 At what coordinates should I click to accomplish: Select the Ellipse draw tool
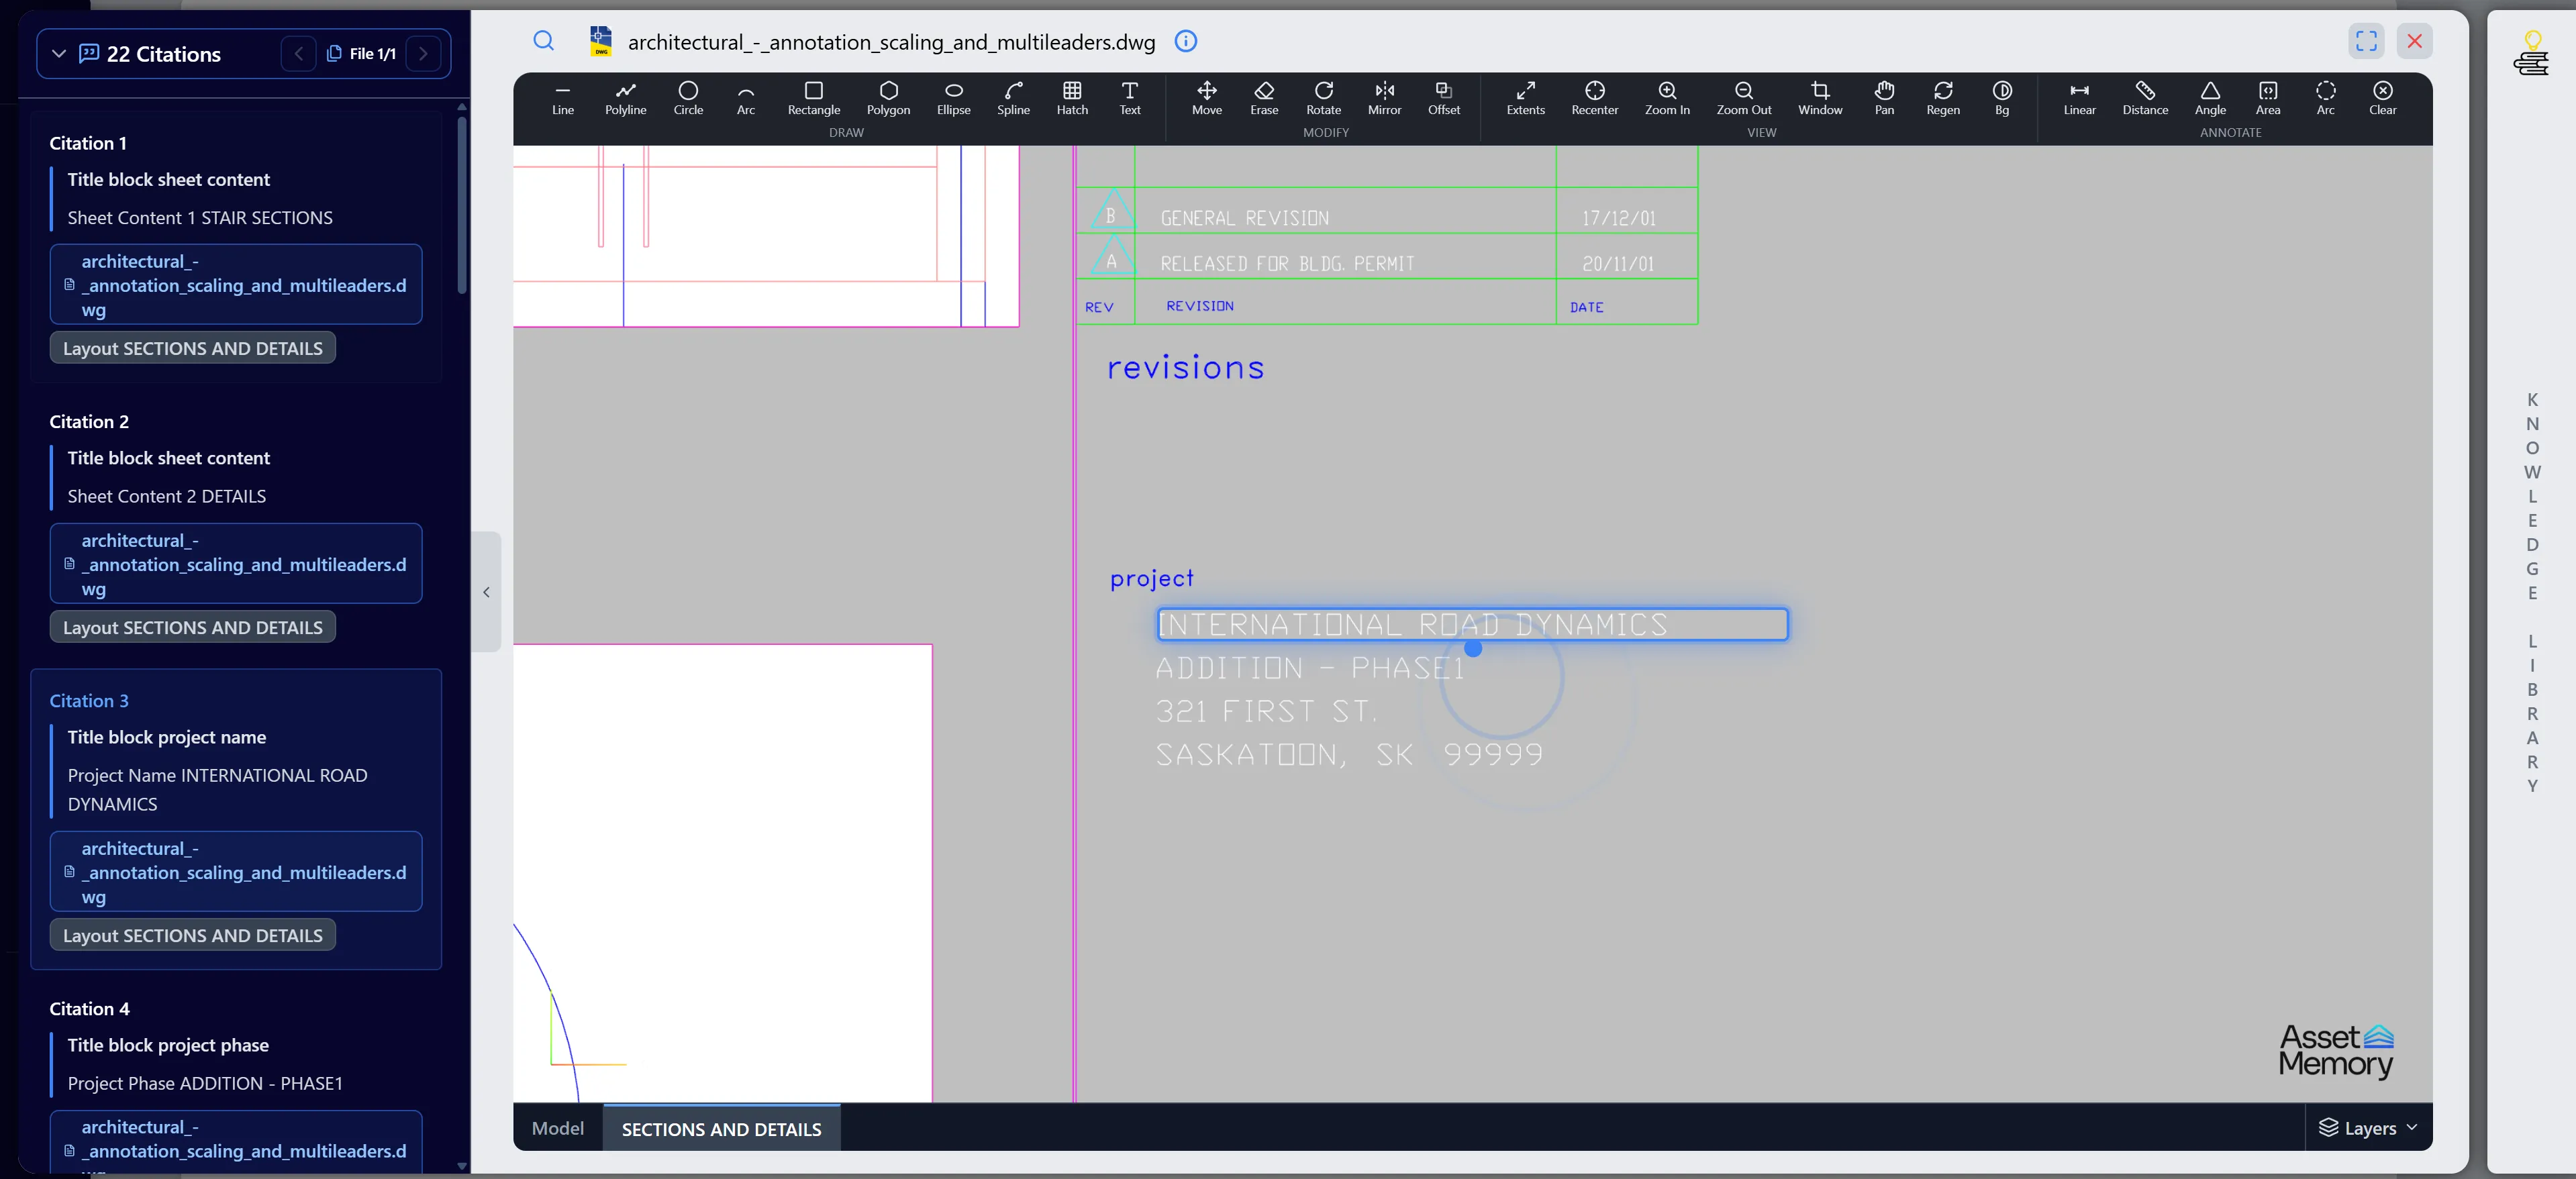953,98
